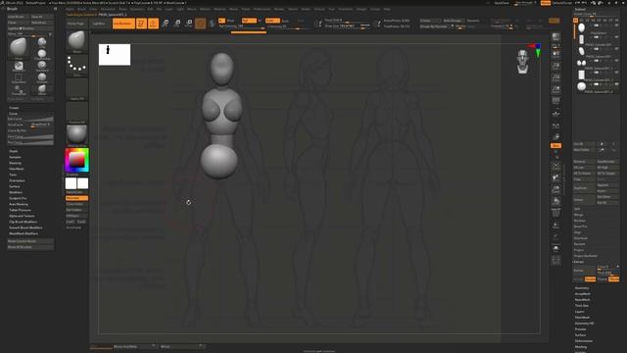The width and height of the screenshot is (627, 353).
Task: Open the Dots stroke type selector
Action: [x=76, y=66]
